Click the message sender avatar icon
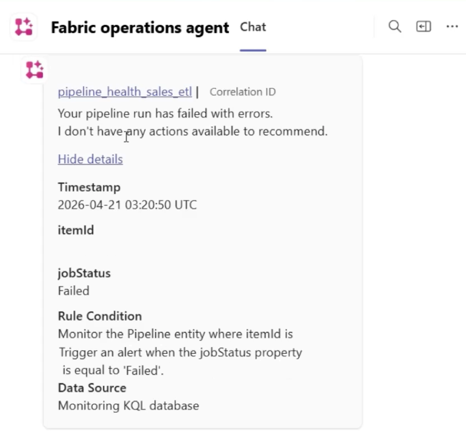The image size is (466, 439). point(34,70)
